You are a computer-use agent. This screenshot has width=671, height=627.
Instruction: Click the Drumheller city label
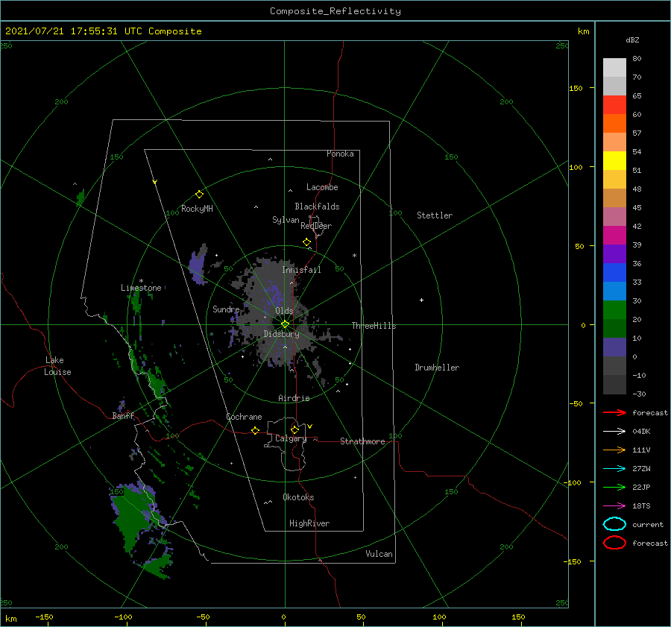click(x=437, y=368)
